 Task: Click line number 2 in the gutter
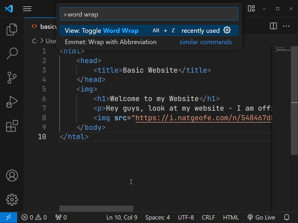point(44,61)
